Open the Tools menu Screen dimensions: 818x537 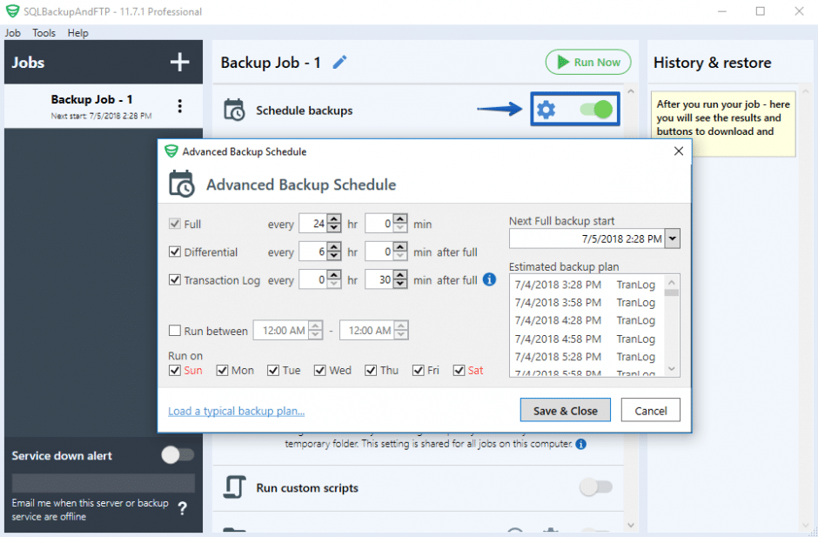pos(44,32)
